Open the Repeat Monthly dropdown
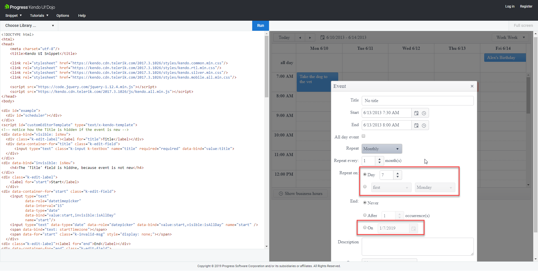 coord(382,149)
